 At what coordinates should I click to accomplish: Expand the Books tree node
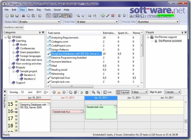14,45
